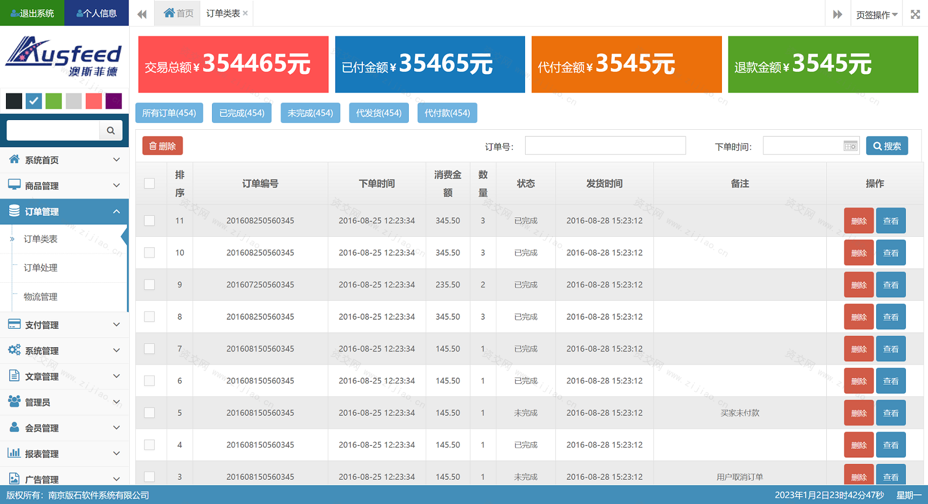Check the checkbox for order row 5
Image resolution: width=928 pixels, height=504 pixels.
tap(150, 413)
